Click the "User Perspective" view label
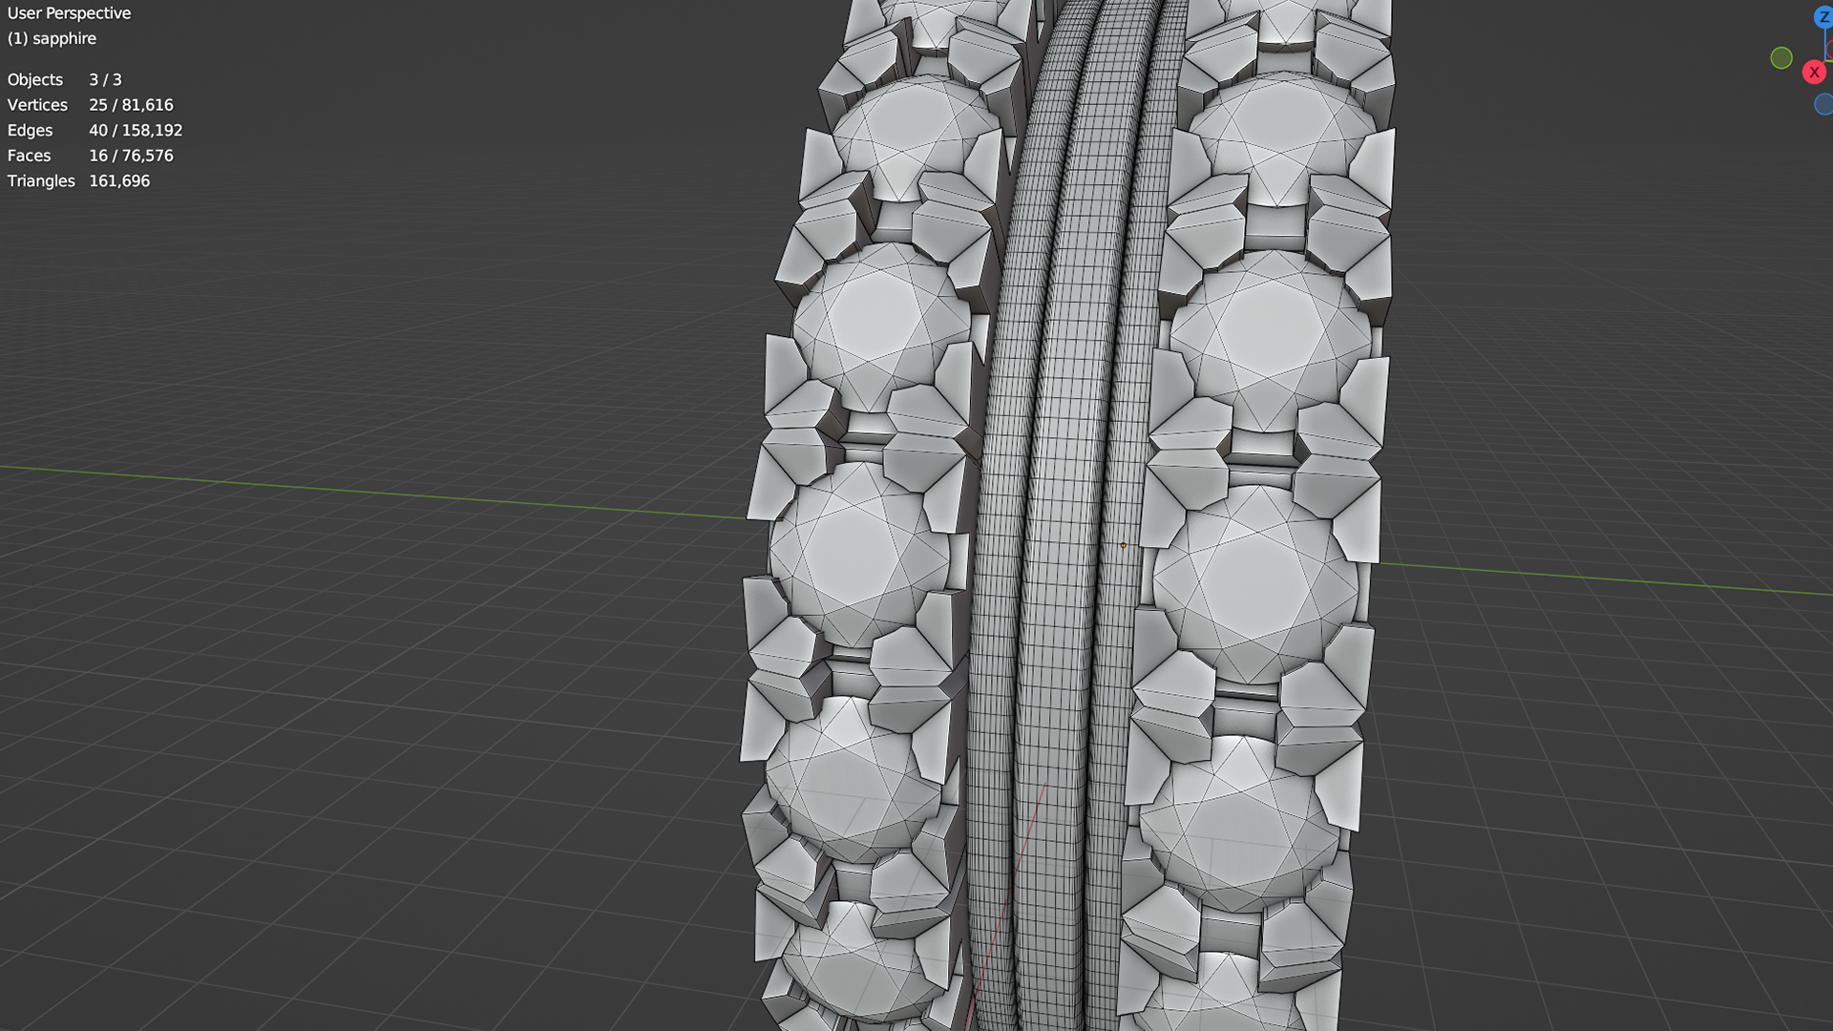Screen dimensions: 1833x1031 tap(69, 13)
